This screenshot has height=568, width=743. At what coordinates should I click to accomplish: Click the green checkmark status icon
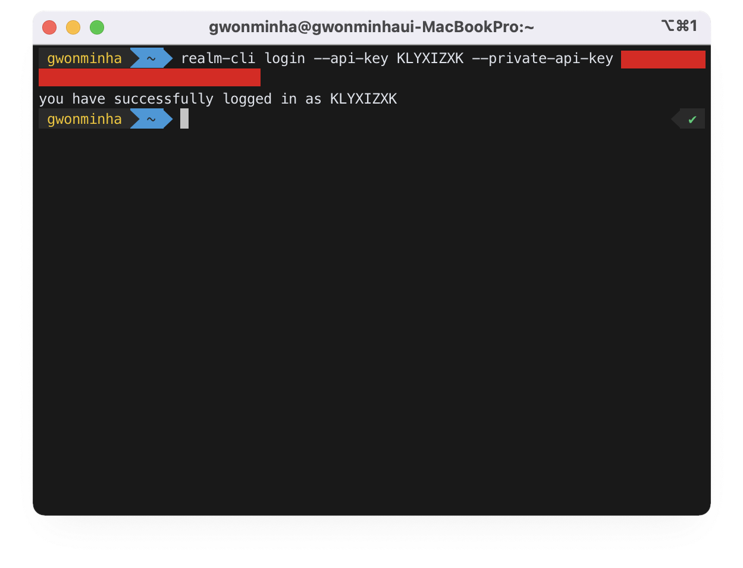pyautogui.click(x=692, y=119)
